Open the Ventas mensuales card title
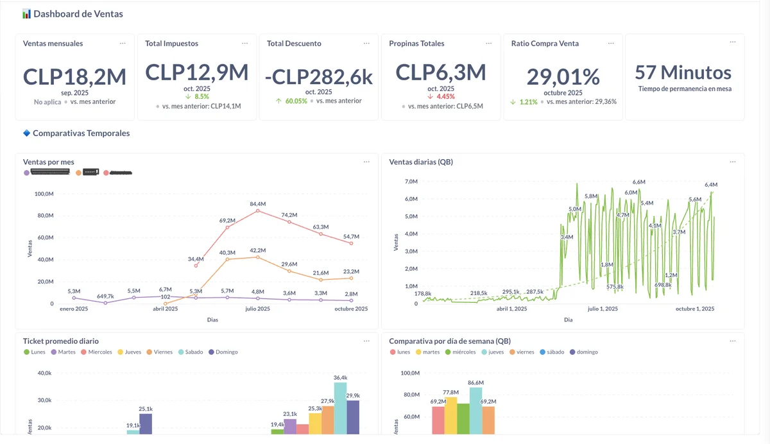Viewport: 770px width, 444px height. click(x=53, y=44)
